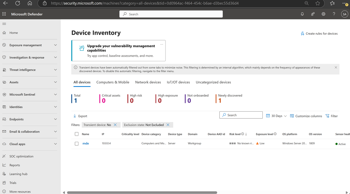Expand the Assets section
The image size is (350, 194).
click(x=55, y=82)
